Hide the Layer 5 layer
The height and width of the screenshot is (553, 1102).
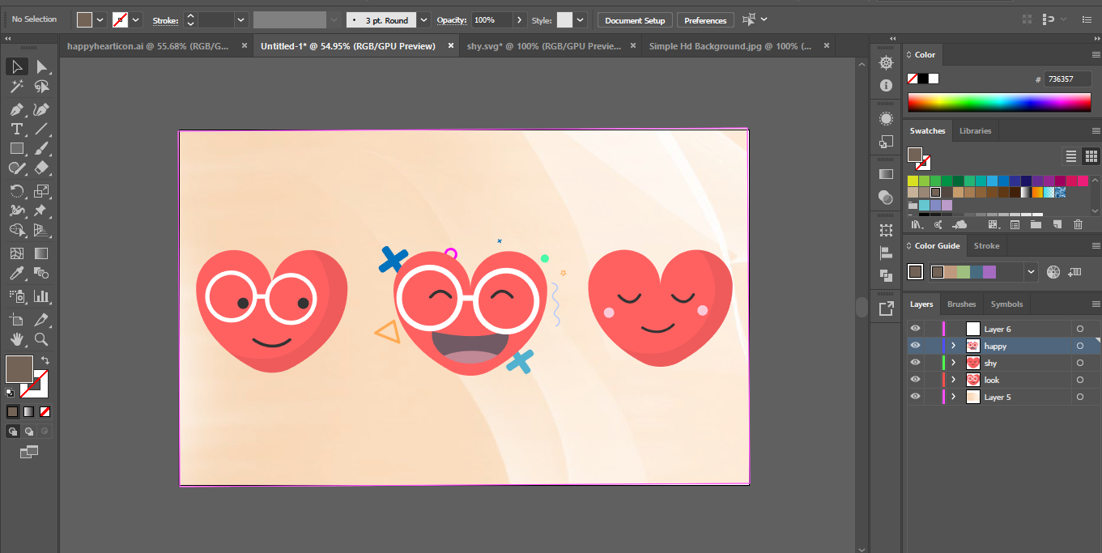(x=915, y=396)
